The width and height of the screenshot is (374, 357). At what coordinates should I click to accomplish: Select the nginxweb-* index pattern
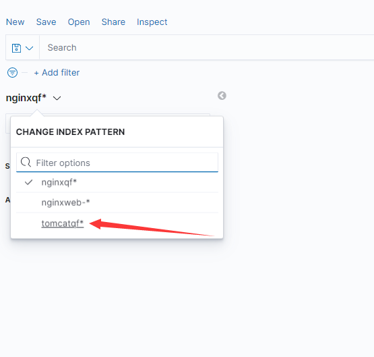click(x=117, y=202)
